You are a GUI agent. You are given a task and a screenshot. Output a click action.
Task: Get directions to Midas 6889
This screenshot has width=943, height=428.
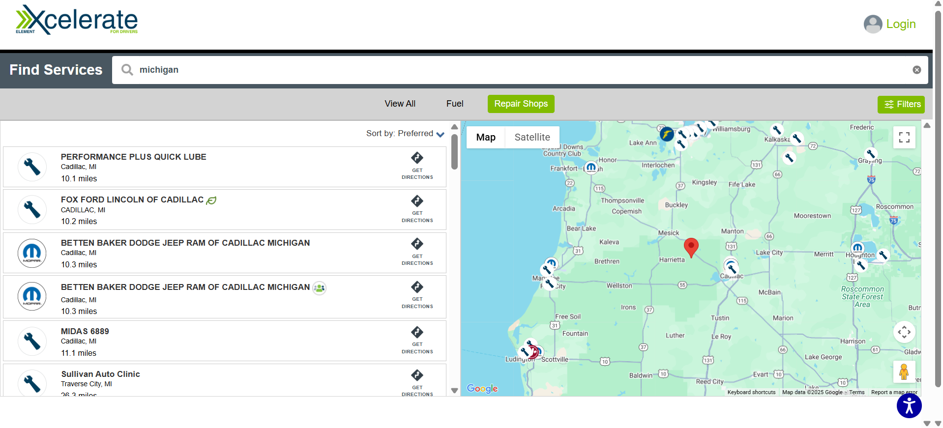pos(417,341)
